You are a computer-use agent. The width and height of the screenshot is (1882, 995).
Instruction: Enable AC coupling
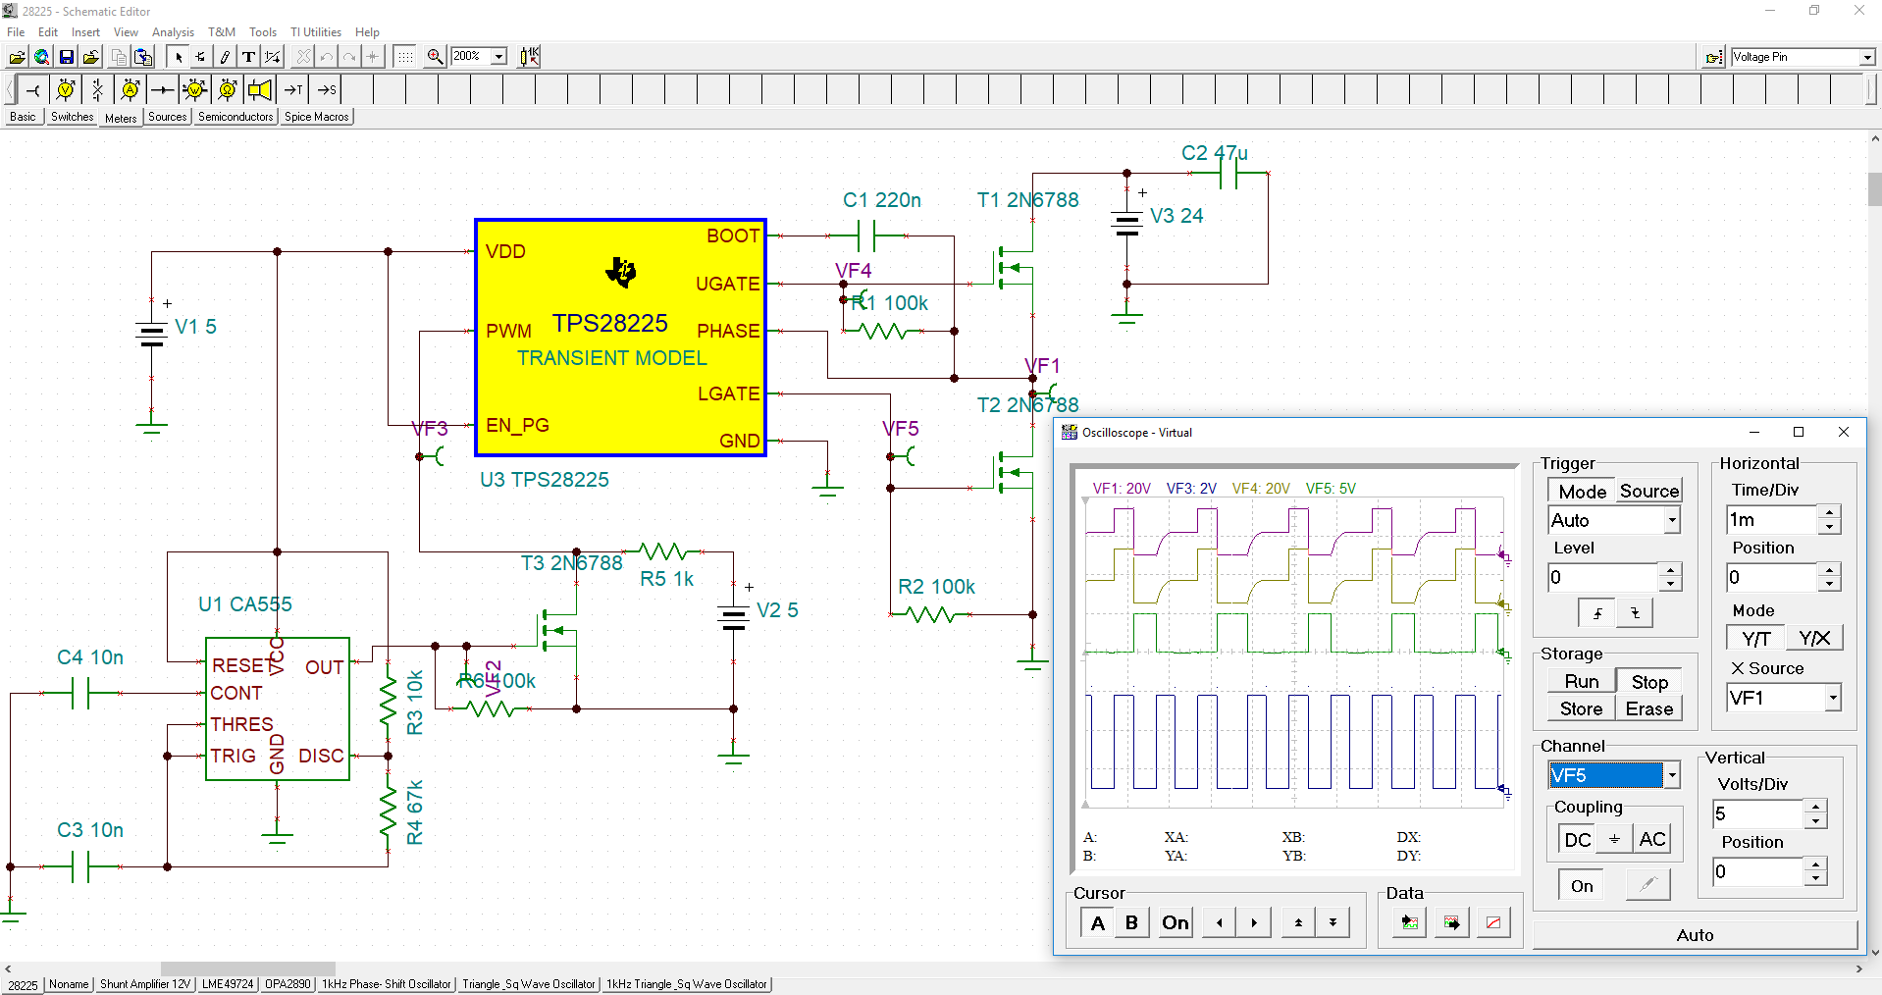tap(1652, 840)
